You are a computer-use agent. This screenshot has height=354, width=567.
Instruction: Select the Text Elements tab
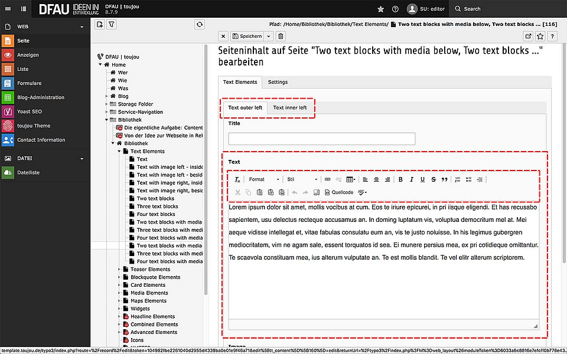pyautogui.click(x=240, y=82)
